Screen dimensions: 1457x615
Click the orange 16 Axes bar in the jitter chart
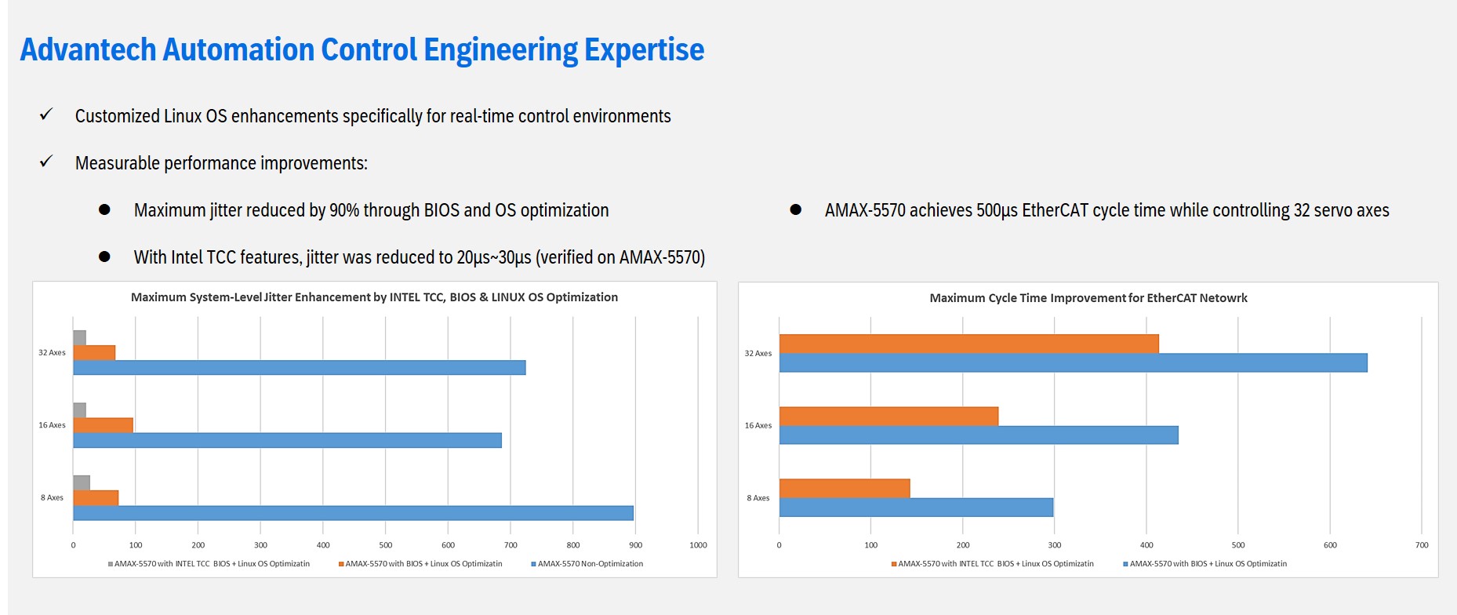click(x=103, y=425)
